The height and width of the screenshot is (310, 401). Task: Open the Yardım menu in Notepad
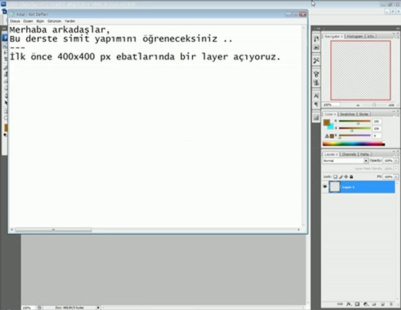[69, 21]
